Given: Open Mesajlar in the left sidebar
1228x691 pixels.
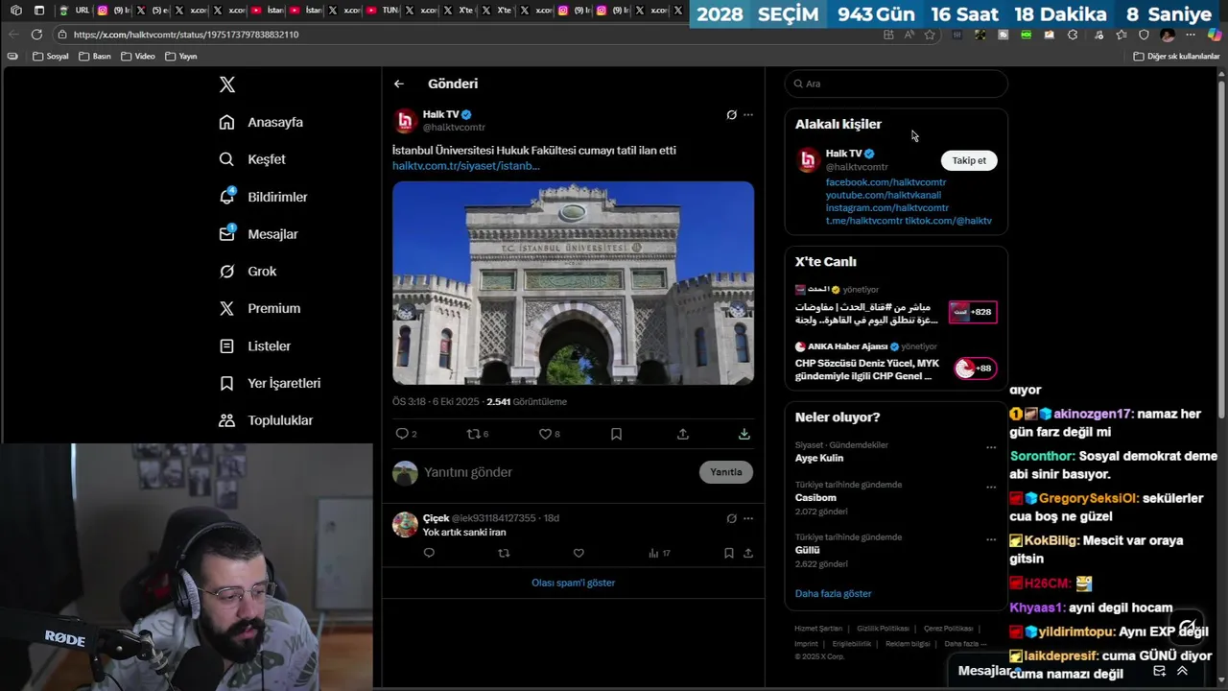Looking at the screenshot, I should [258, 234].
